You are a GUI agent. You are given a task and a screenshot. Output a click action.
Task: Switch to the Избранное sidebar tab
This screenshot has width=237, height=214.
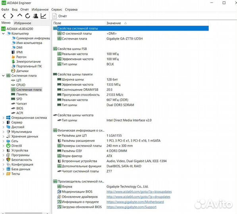point(23,23)
